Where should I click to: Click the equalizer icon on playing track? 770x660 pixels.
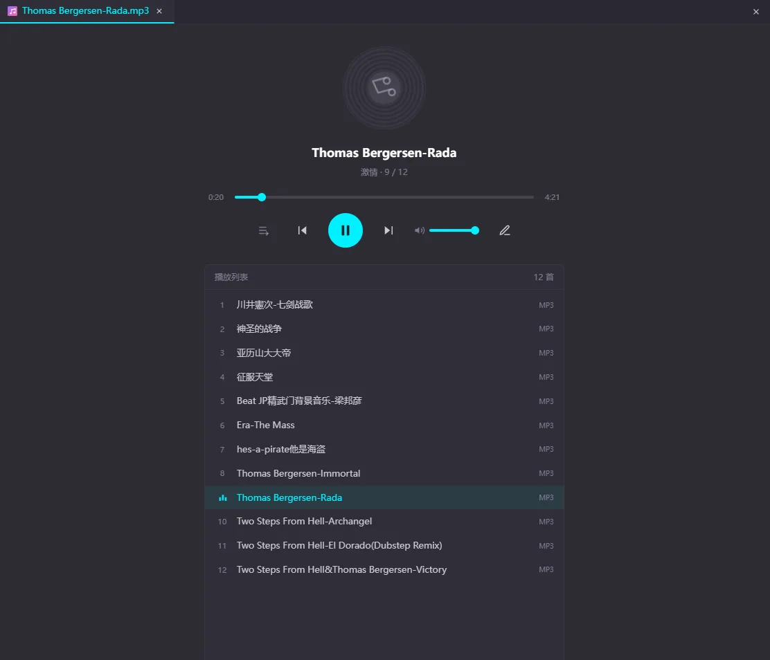(222, 497)
